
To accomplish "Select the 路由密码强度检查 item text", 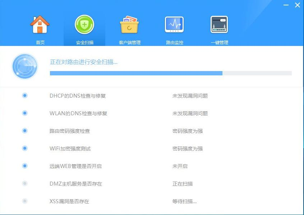I will pyautogui.click(x=70, y=131).
